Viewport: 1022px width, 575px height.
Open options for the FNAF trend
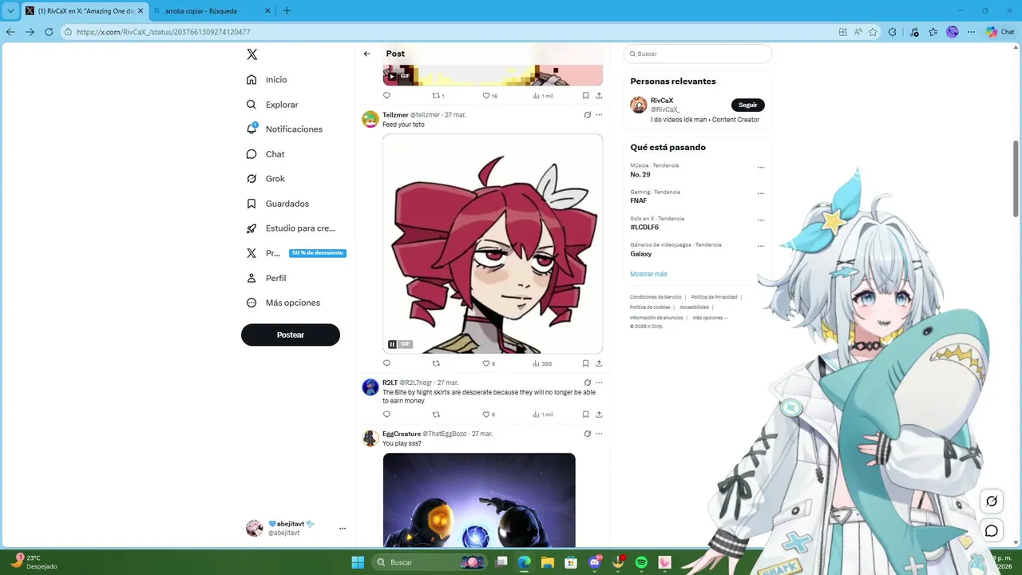(x=761, y=193)
